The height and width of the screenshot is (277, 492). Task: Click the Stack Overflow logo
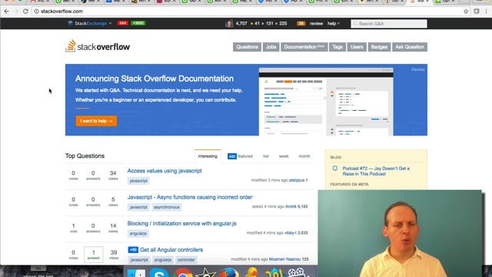coord(98,46)
